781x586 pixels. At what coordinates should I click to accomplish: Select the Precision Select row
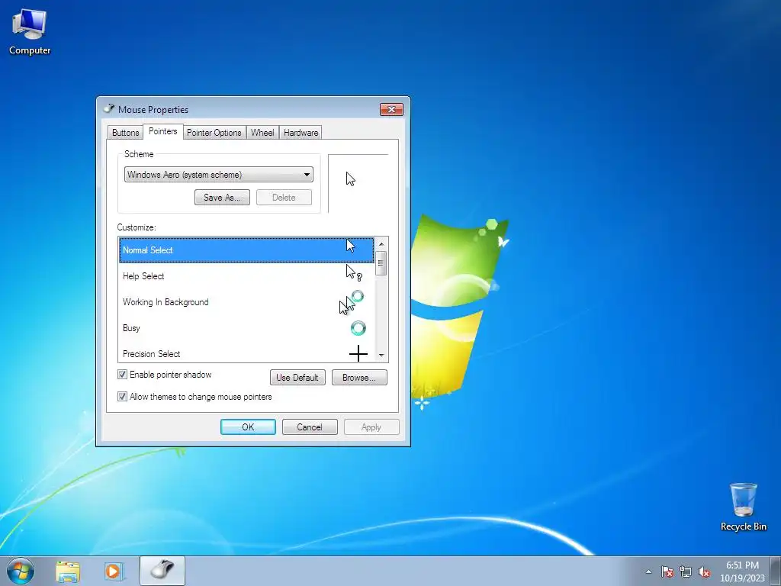246,353
